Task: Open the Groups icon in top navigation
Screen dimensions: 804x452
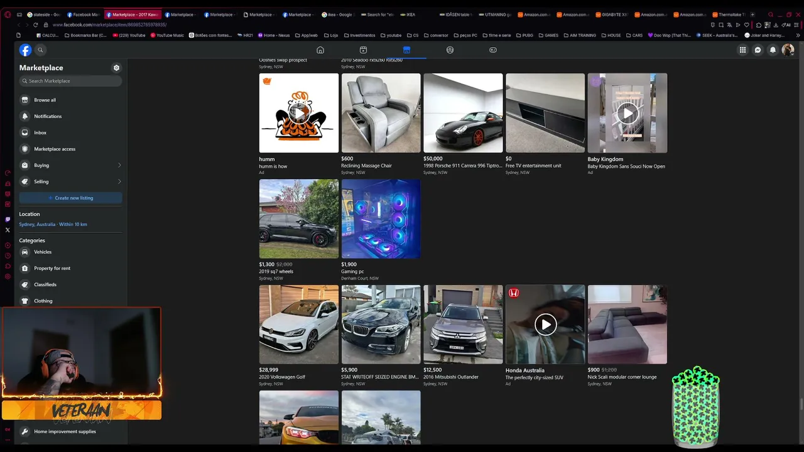Action: click(x=450, y=50)
